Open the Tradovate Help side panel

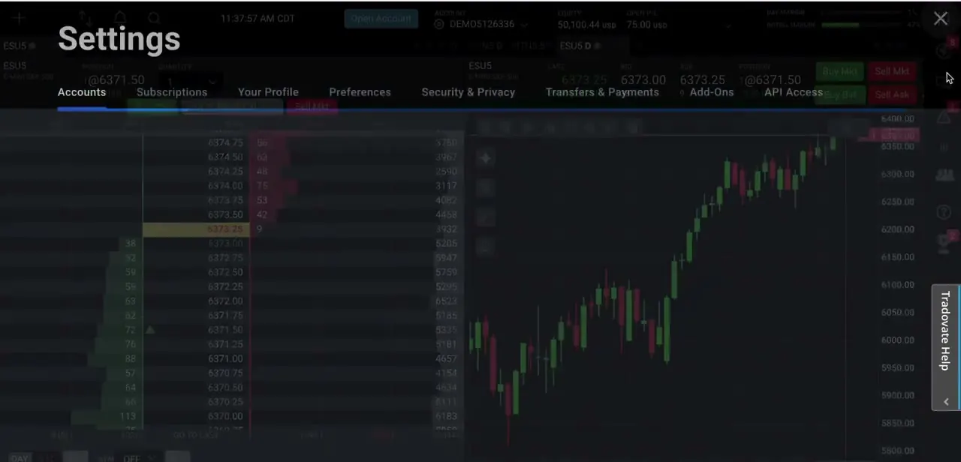coord(945,331)
